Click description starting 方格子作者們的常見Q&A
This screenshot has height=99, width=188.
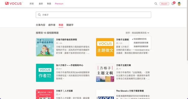click(73, 76)
